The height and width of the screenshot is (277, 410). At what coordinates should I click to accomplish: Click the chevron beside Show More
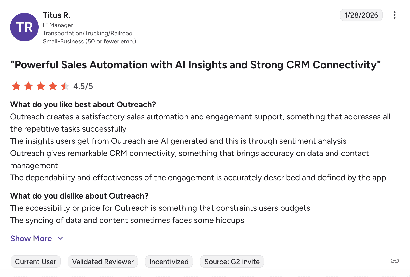coord(60,238)
